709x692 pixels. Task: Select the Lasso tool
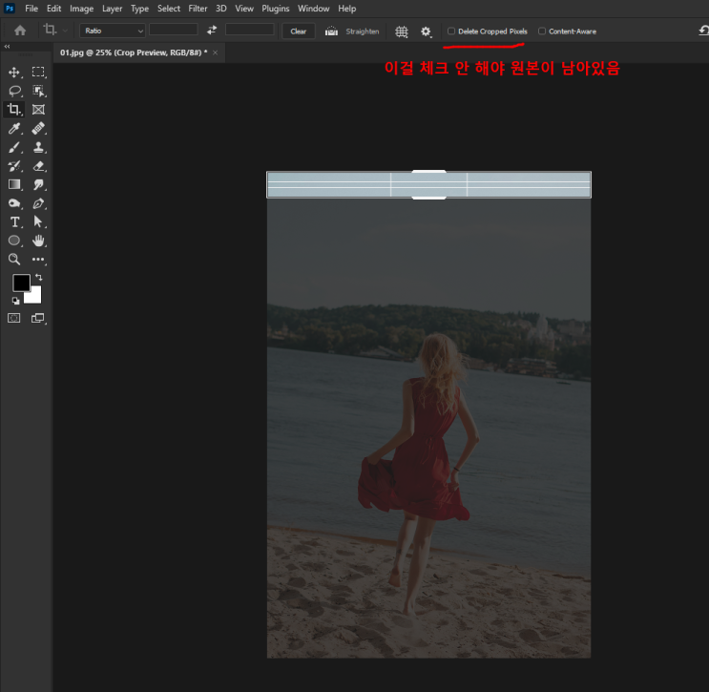click(14, 91)
